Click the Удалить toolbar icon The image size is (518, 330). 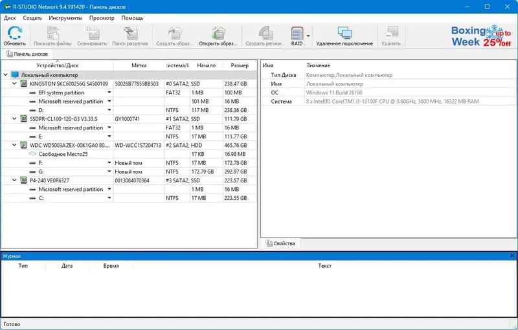pyautogui.click(x=391, y=34)
